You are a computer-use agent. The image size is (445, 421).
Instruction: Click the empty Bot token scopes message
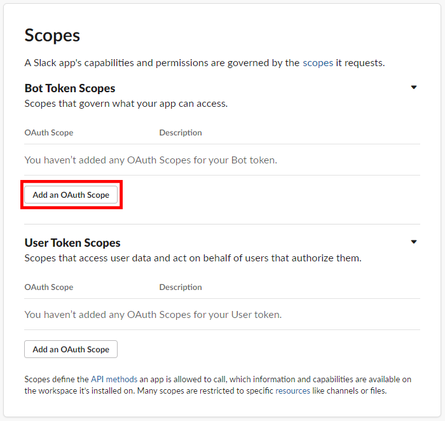click(x=151, y=160)
